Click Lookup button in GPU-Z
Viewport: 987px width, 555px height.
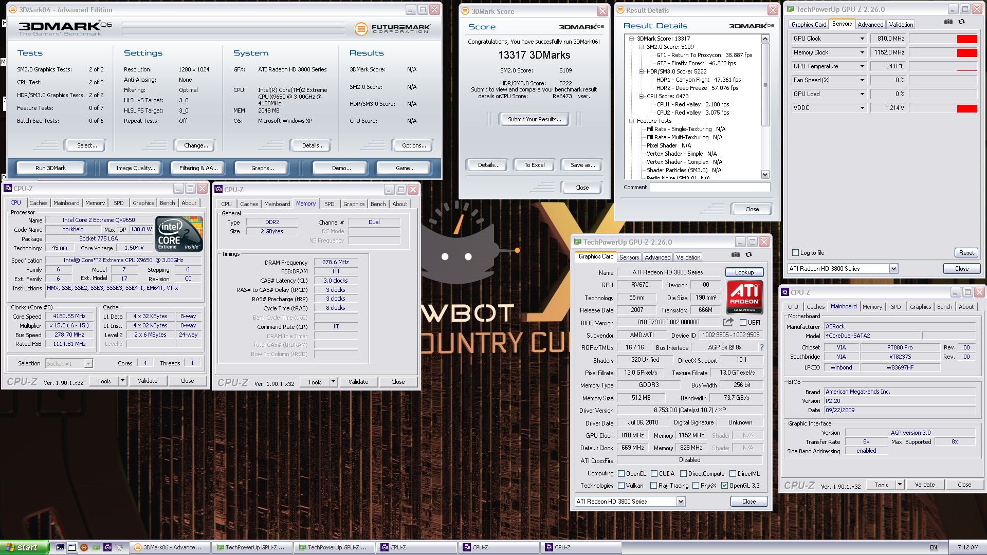[x=744, y=272]
